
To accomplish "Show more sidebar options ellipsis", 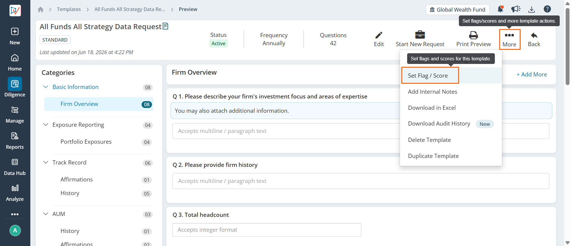I will pyautogui.click(x=15, y=214).
